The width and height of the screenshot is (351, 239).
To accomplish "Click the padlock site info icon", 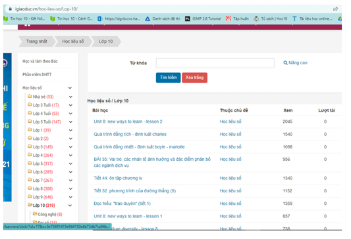I will 10,9.
